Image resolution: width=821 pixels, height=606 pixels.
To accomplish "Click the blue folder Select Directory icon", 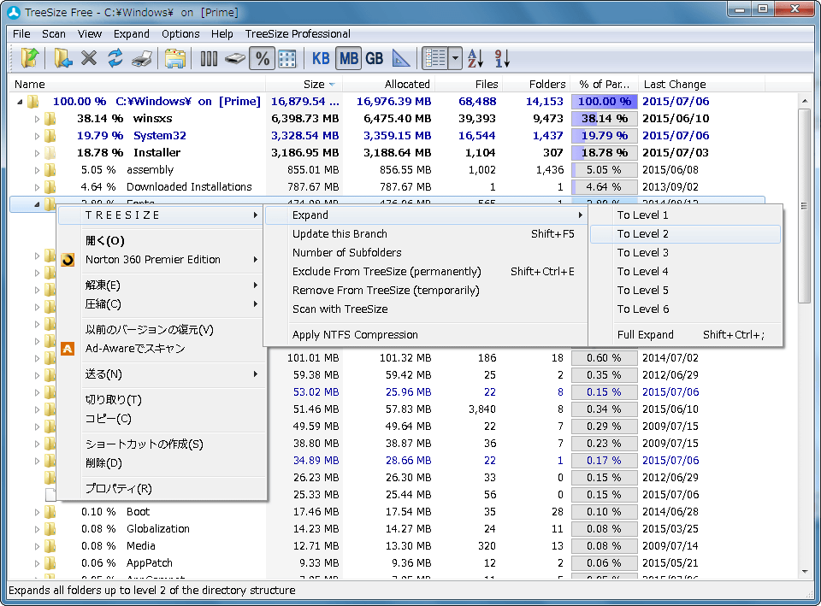I will (x=62, y=58).
